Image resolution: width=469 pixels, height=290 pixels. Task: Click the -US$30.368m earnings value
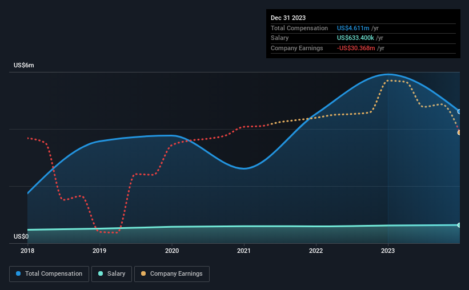coord(356,48)
